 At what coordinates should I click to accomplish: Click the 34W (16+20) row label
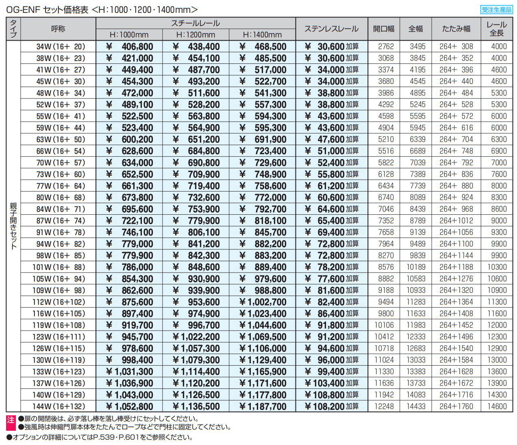point(61,47)
